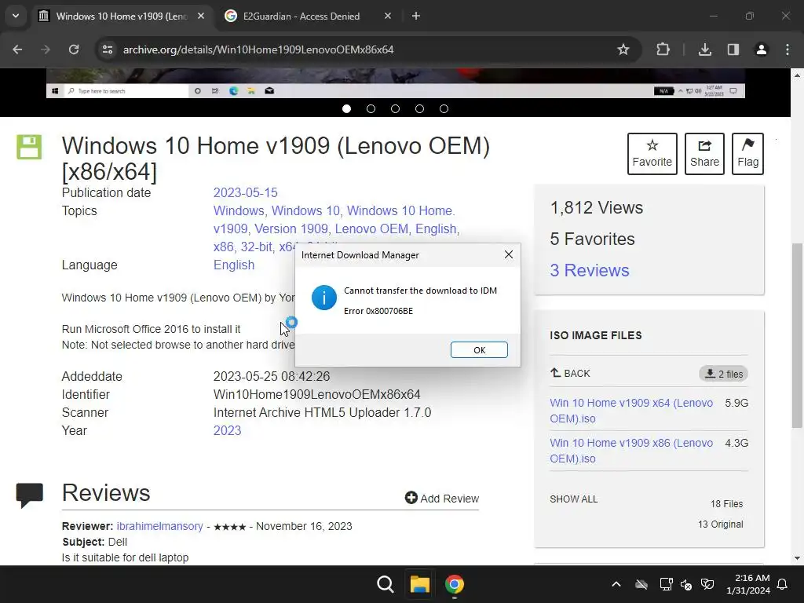Click the Identifier value Win10Home1909LenovoOEMx86x64
This screenshot has width=804, height=603.
click(317, 394)
